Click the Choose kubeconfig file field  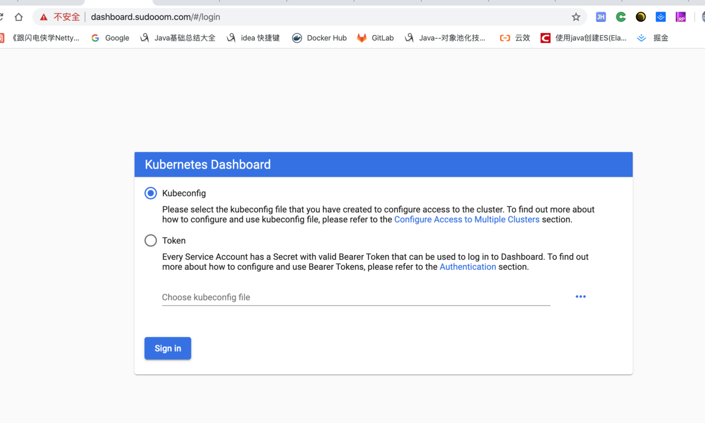(x=356, y=297)
